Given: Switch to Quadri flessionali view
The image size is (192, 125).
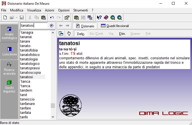Looking at the screenshot, I should (115, 26).
